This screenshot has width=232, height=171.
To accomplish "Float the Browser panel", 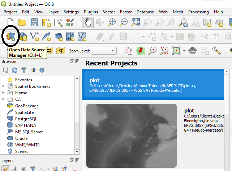I will (x=72, y=61).
